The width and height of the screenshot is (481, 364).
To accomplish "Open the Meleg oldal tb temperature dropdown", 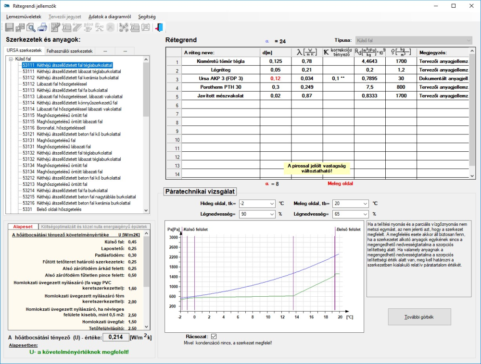I will 366,203.
